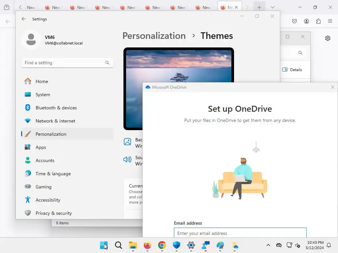Select the fourth Firefox New Tab
Image resolution: width=338 pixels, height=253 pixels.
coord(104,7)
